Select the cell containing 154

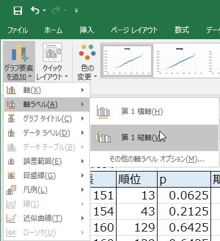(x=103, y=211)
